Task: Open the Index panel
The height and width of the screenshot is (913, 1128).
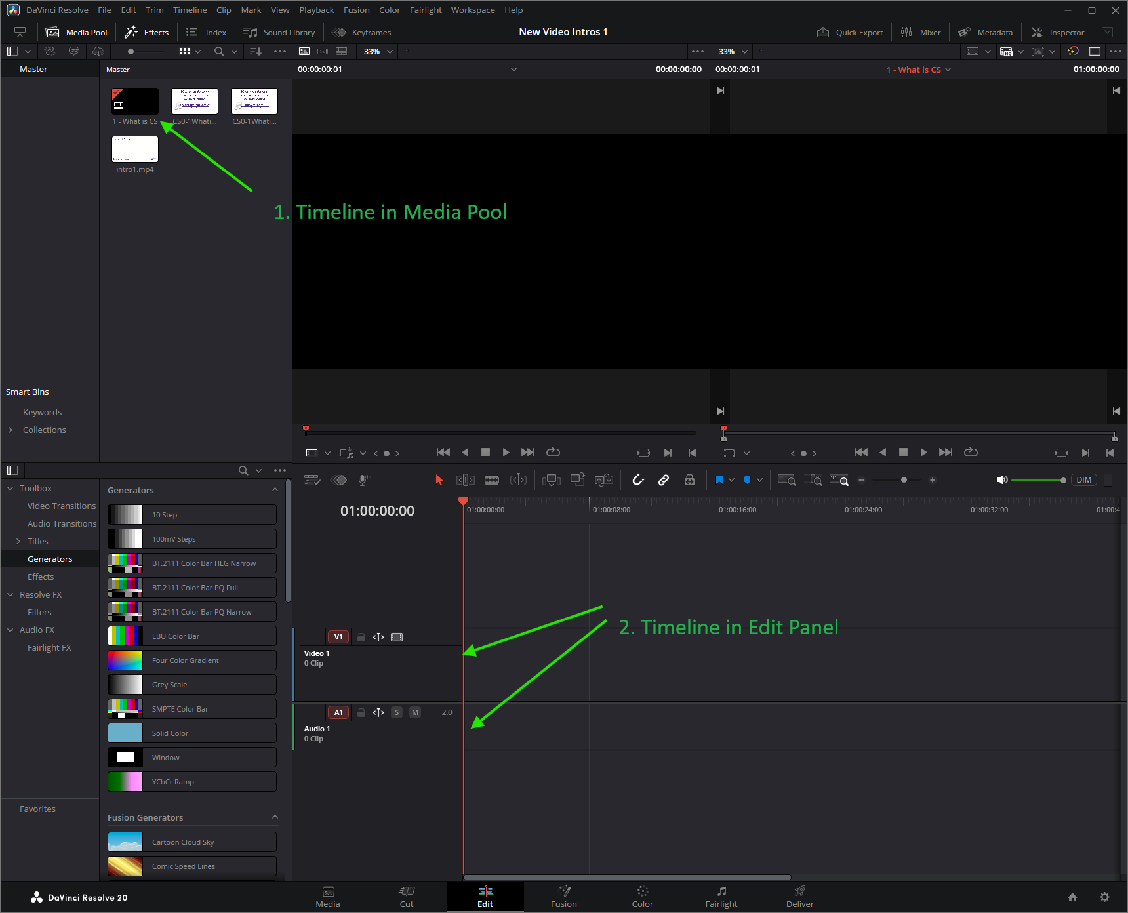Action: pos(206,32)
